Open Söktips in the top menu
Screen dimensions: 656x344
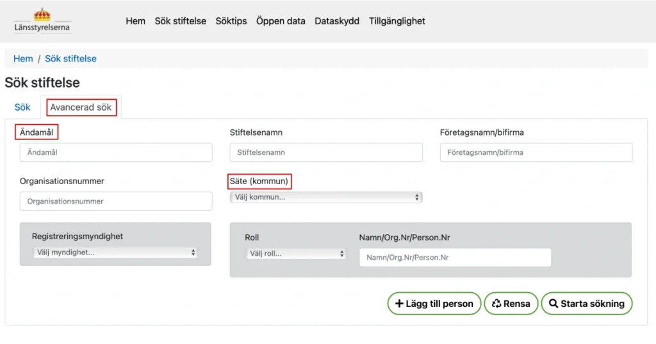pyautogui.click(x=231, y=21)
